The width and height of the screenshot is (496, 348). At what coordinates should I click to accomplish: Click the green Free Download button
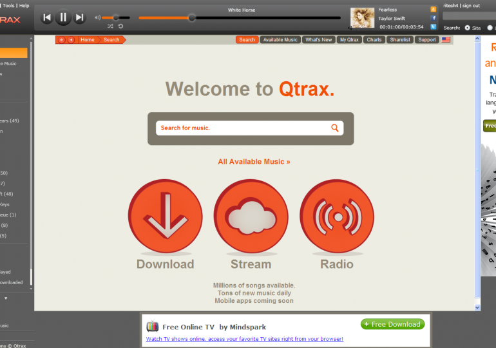point(392,324)
